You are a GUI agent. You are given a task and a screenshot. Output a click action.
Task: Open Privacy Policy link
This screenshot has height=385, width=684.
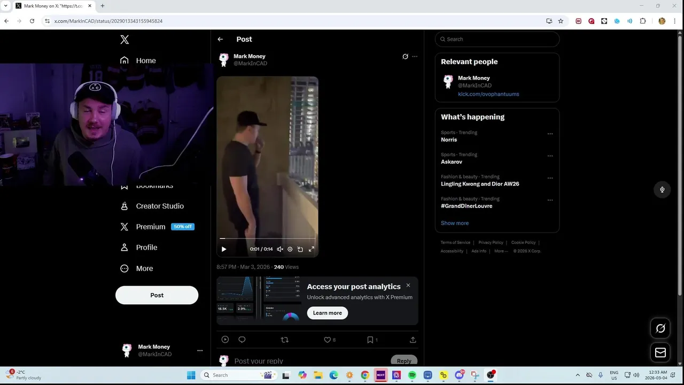pyautogui.click(x=491, y=243)
